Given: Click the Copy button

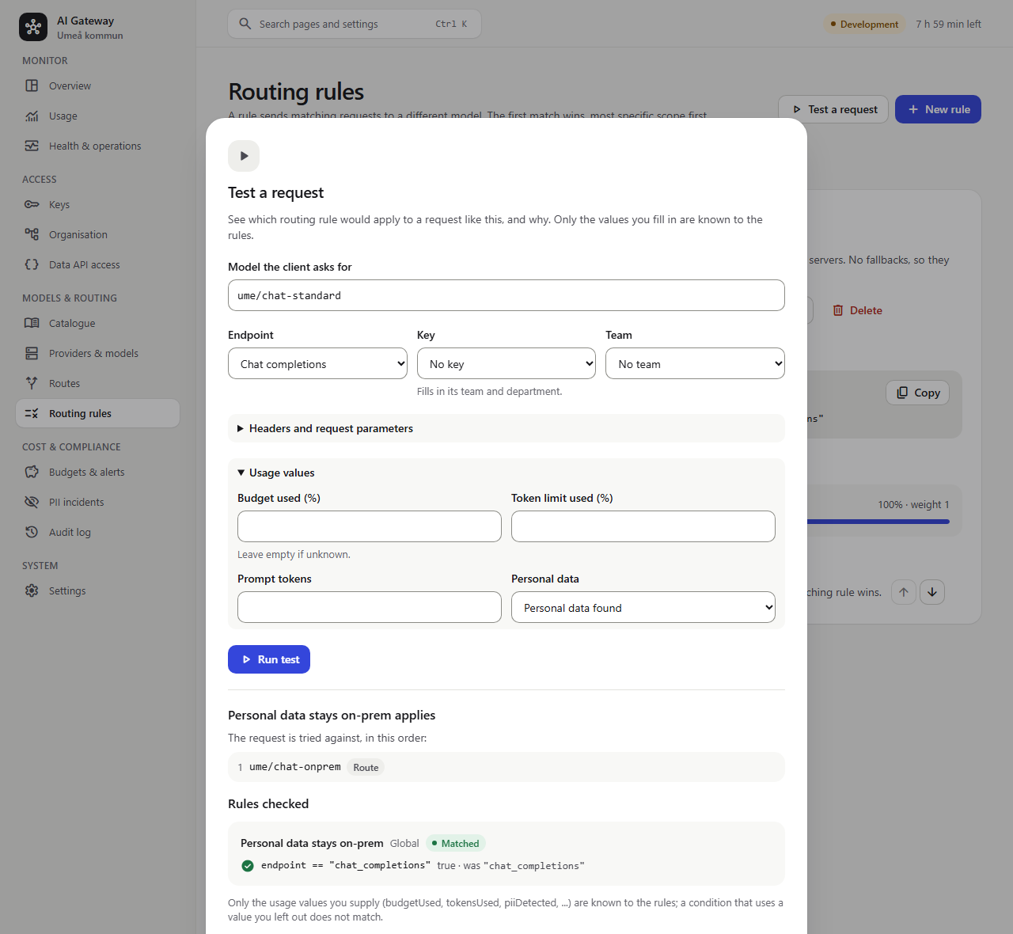Looking at the screenshot, I should 918,393.
